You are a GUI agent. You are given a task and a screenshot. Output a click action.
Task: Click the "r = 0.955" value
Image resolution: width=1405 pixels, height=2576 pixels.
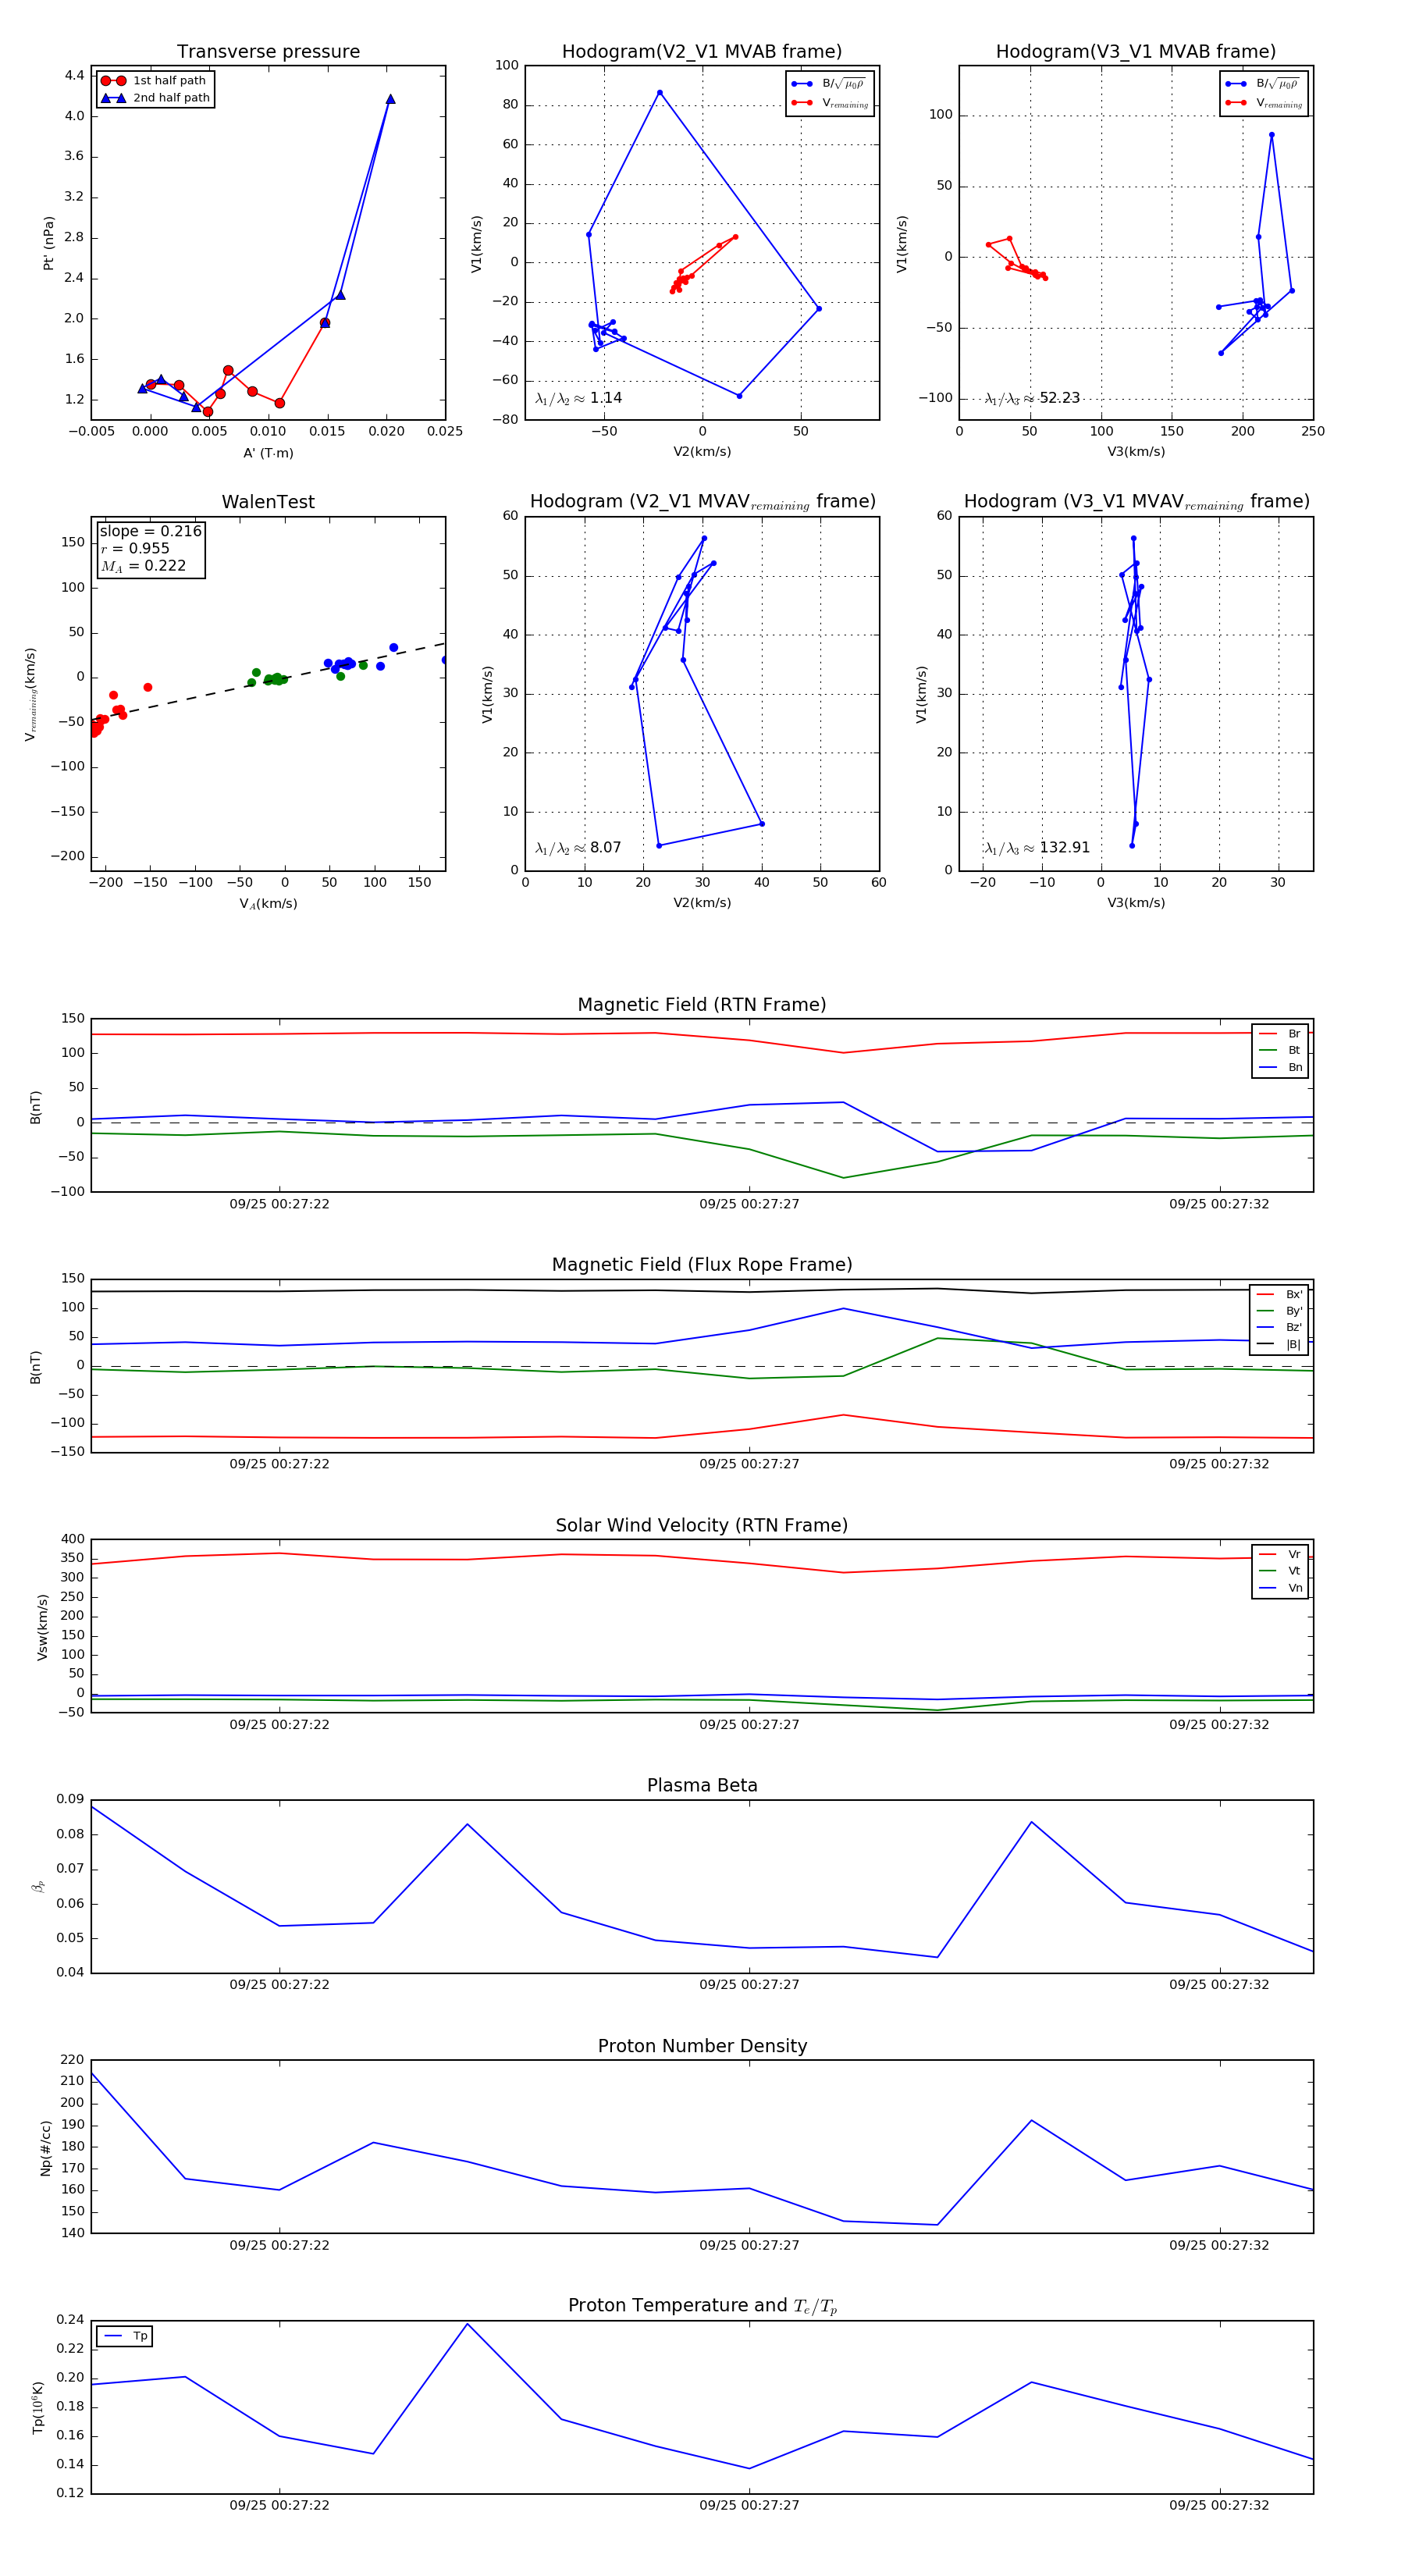(135, 548)
